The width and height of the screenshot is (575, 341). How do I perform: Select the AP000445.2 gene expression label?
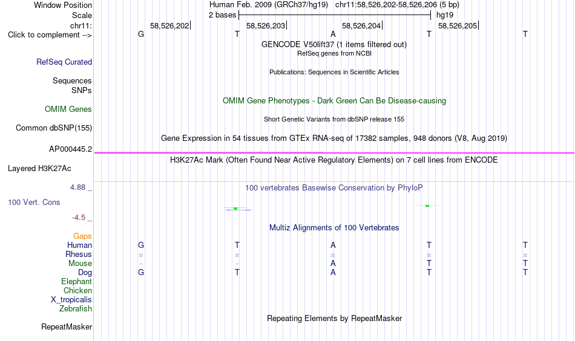[x=71, y=149]
